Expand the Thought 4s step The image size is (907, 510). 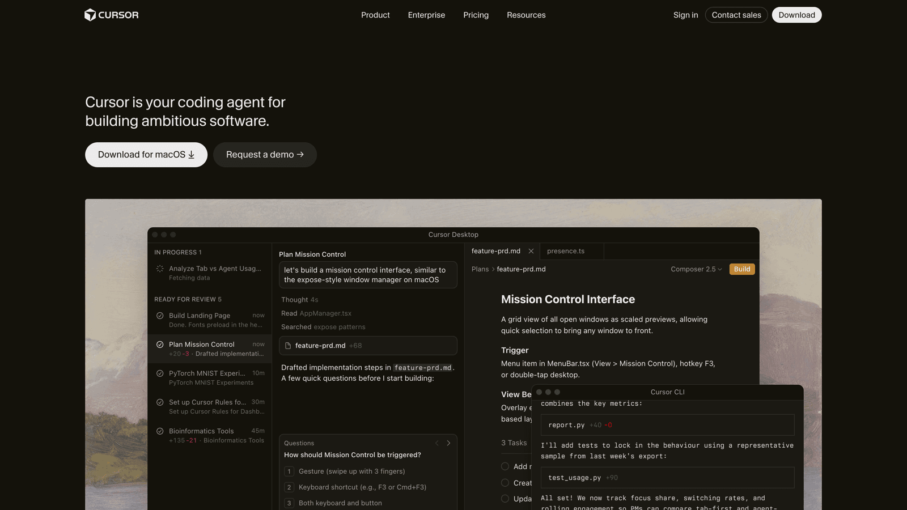[300, 300]
